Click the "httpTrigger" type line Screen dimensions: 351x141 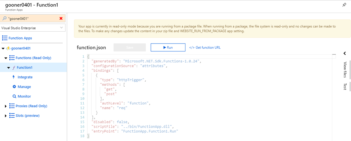(123, 80)
